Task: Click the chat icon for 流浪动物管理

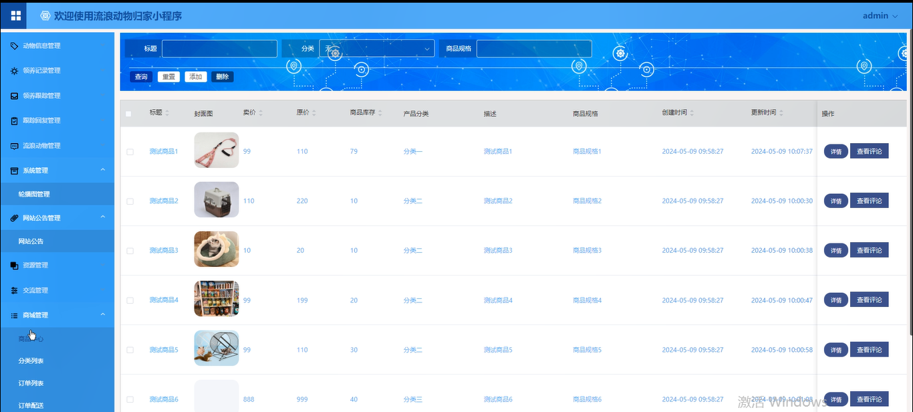Action: [15, 146]
